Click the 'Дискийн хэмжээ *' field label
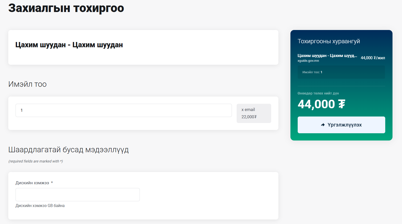 pyautogui.click(x=34, y=183)
